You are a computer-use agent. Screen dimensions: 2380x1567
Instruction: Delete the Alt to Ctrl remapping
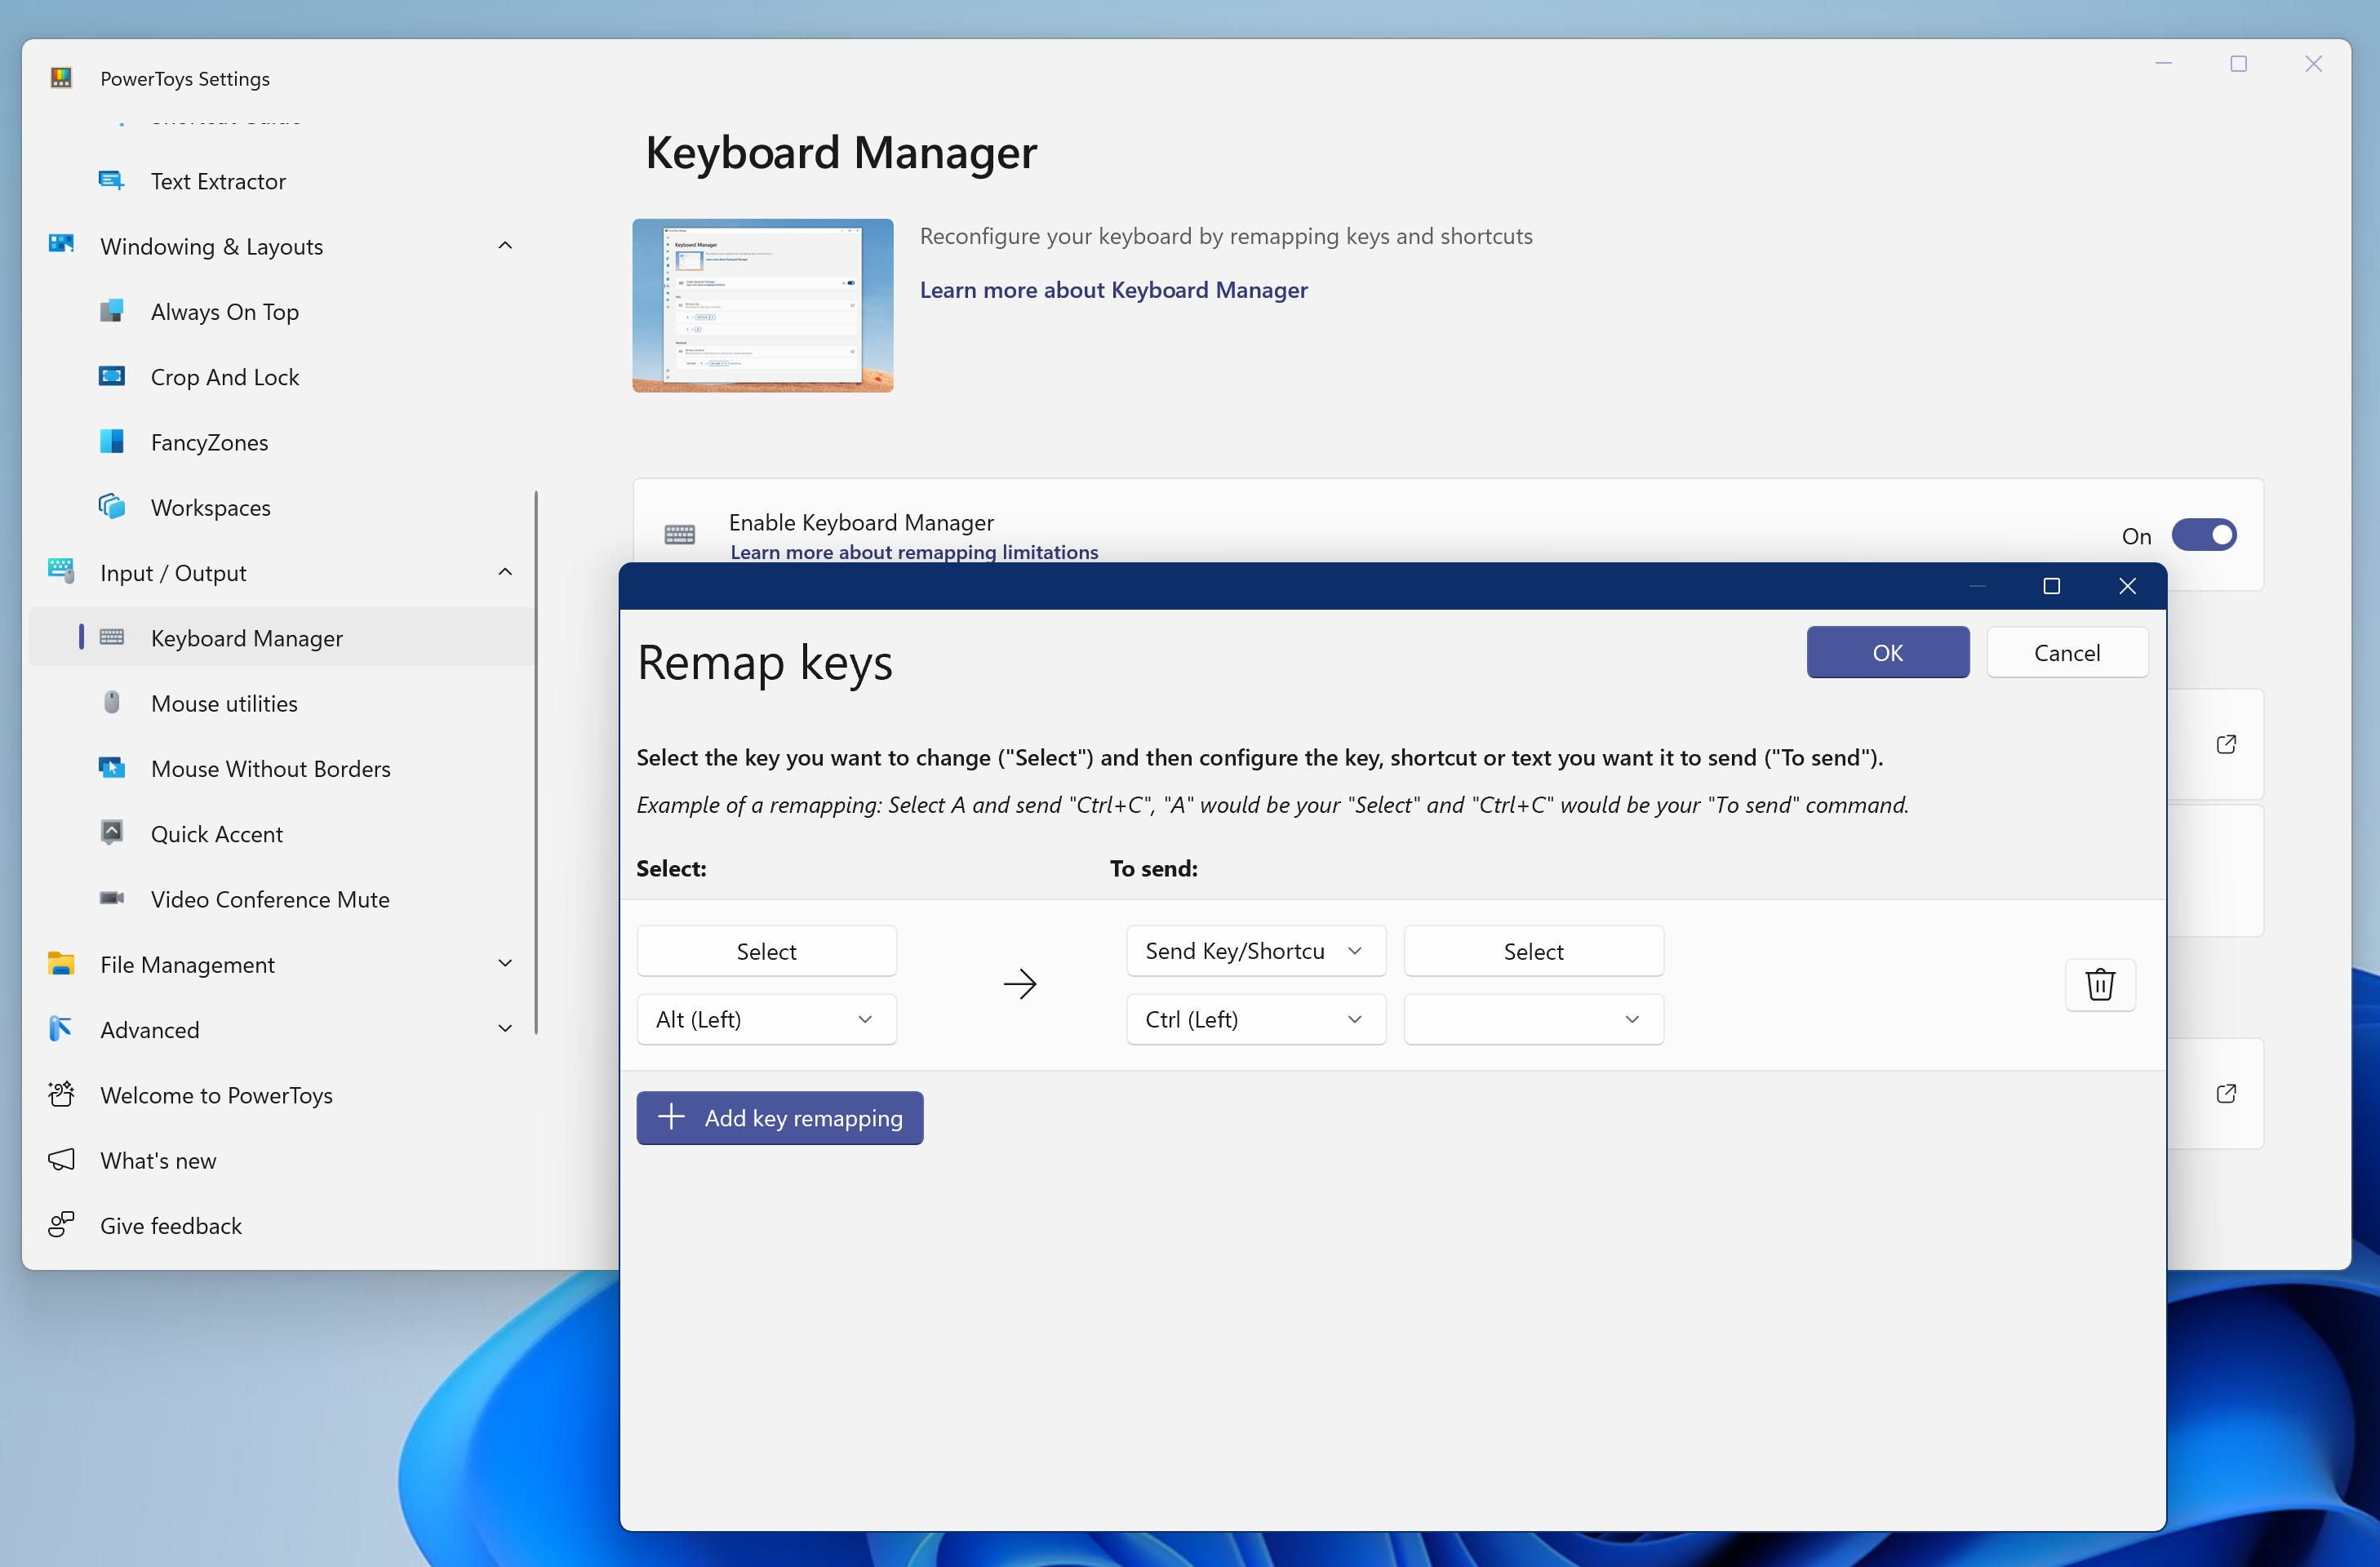pos(2099,984)
